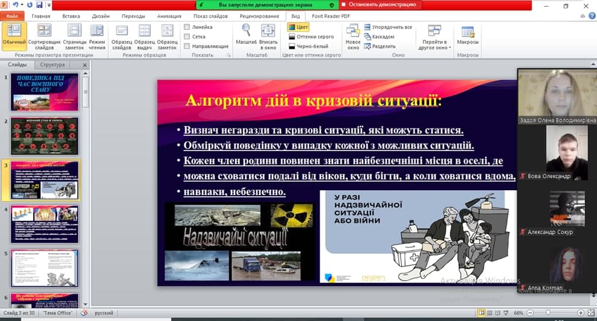Open the Главная ribbon tab

tap(41, 16)
